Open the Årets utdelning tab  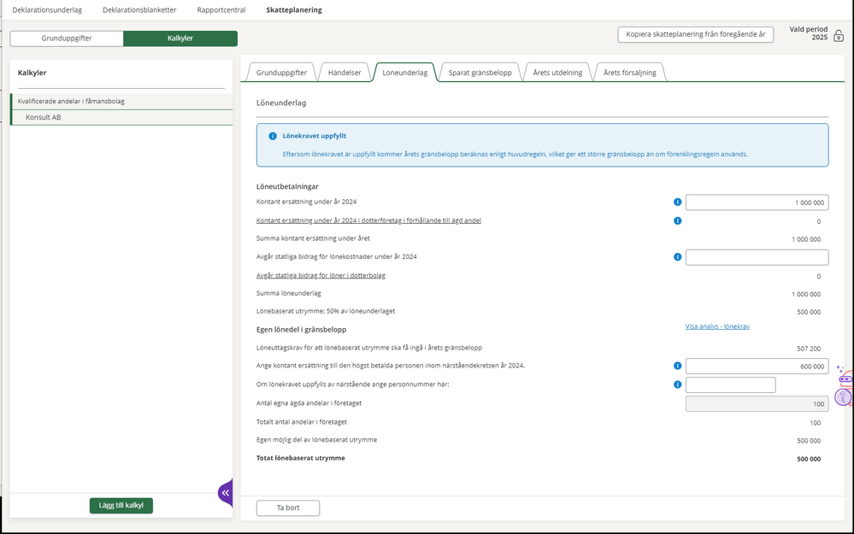(x=557, y=73)
